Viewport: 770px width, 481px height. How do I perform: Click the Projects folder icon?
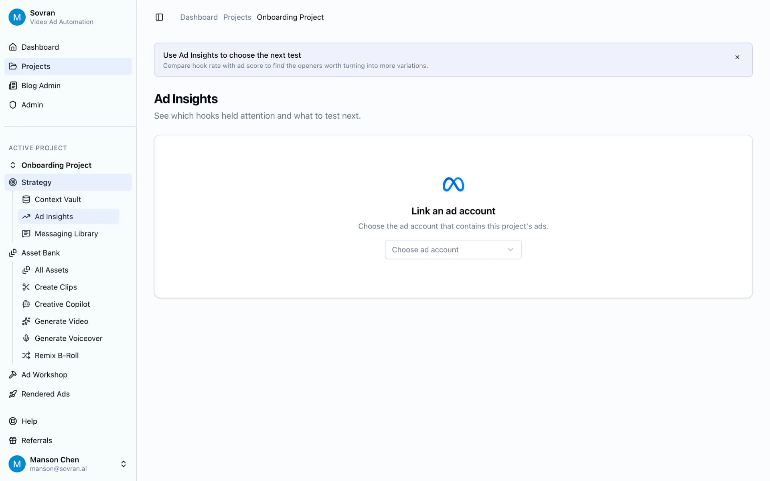(x=13, y=66)
